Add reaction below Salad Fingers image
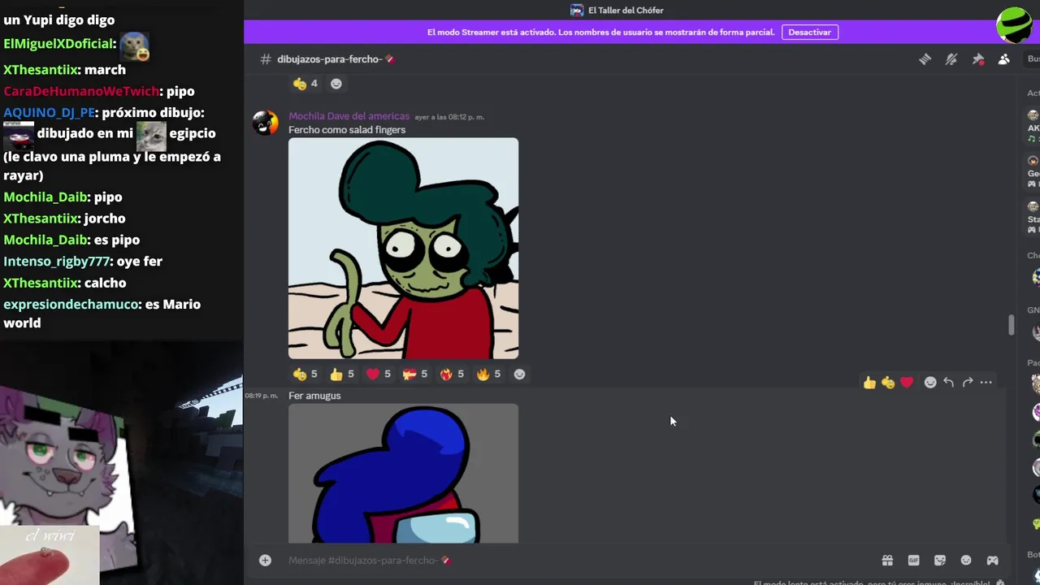This screenshot has width=1040, height=585. click(520, 375)
